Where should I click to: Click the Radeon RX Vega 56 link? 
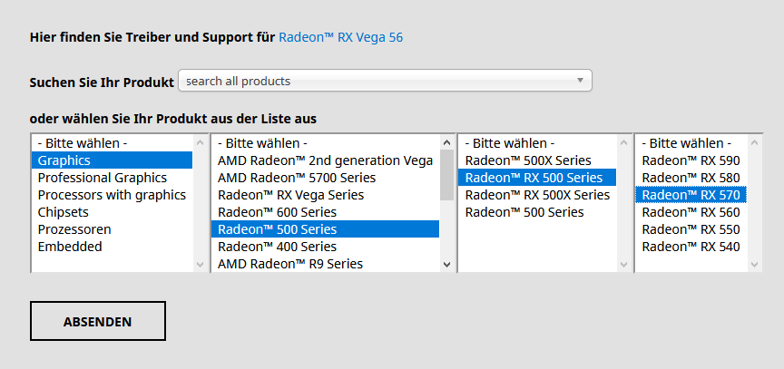pos(340,37)
